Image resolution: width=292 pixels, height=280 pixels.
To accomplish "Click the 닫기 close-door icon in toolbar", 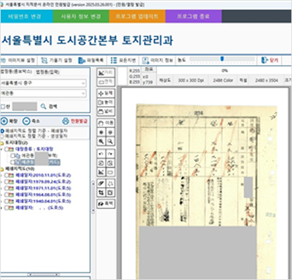I will click(x=265, y=60).
